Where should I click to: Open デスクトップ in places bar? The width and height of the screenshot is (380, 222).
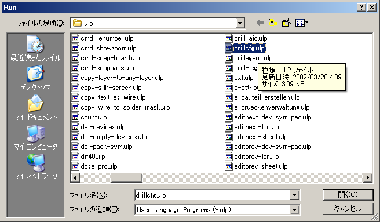click(x=35, y=78)
